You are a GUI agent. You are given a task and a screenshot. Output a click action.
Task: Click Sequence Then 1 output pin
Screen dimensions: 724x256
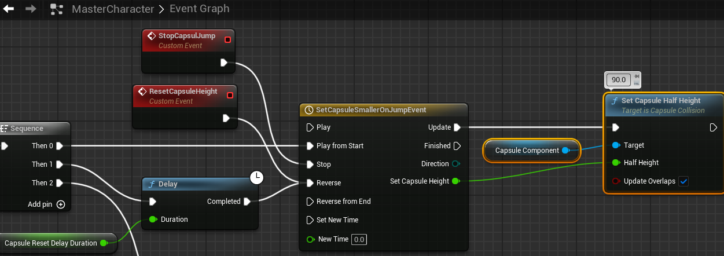coord(60,164)
